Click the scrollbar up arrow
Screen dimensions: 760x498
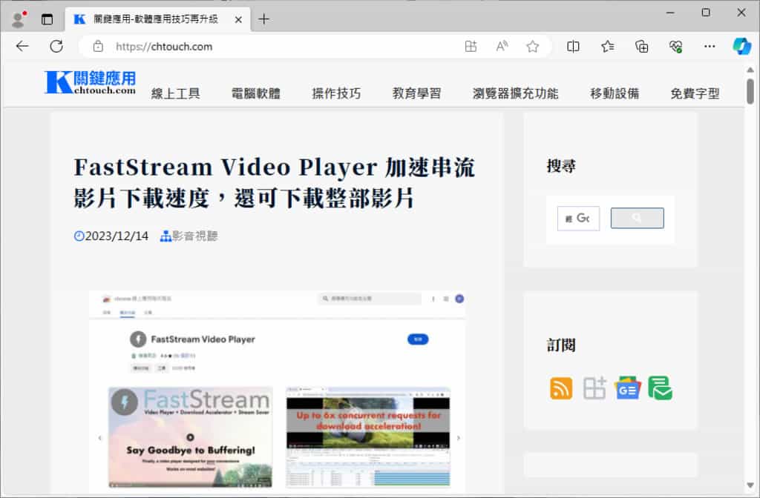point(750,70)
